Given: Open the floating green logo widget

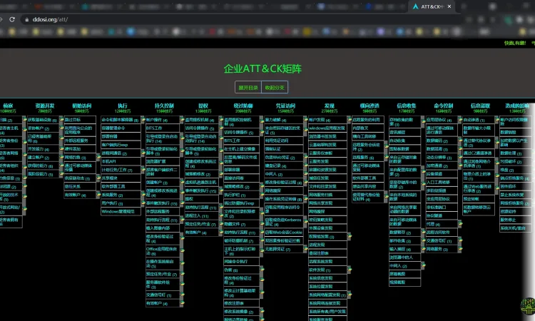Looking at the screenshot, I should (x=528, y=306).
